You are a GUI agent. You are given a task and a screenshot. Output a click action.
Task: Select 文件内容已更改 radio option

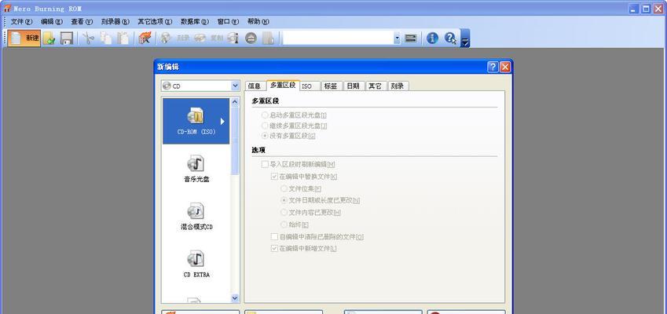(x=311, y=212)
